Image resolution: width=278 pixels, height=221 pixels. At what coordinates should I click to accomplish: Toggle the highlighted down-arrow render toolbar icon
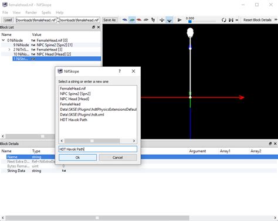169,20
